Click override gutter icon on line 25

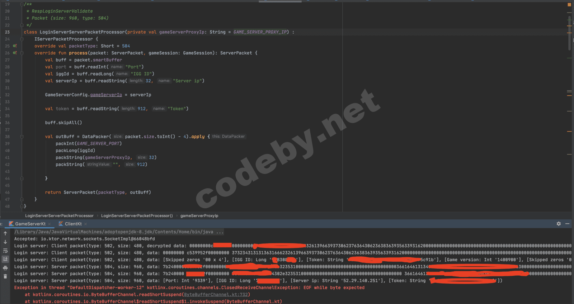click(x=15, y=46)
